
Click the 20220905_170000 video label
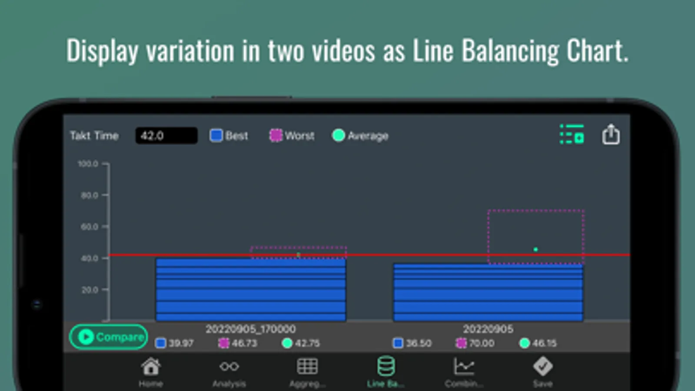tap(251, 329)
